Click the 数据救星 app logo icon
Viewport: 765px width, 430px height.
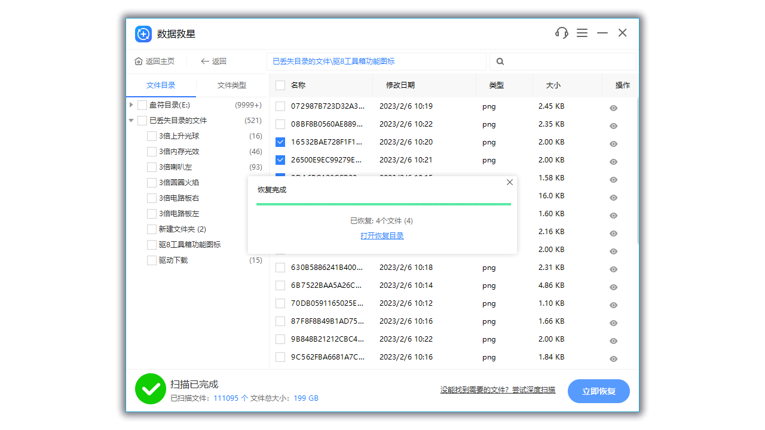click(143, 34)
